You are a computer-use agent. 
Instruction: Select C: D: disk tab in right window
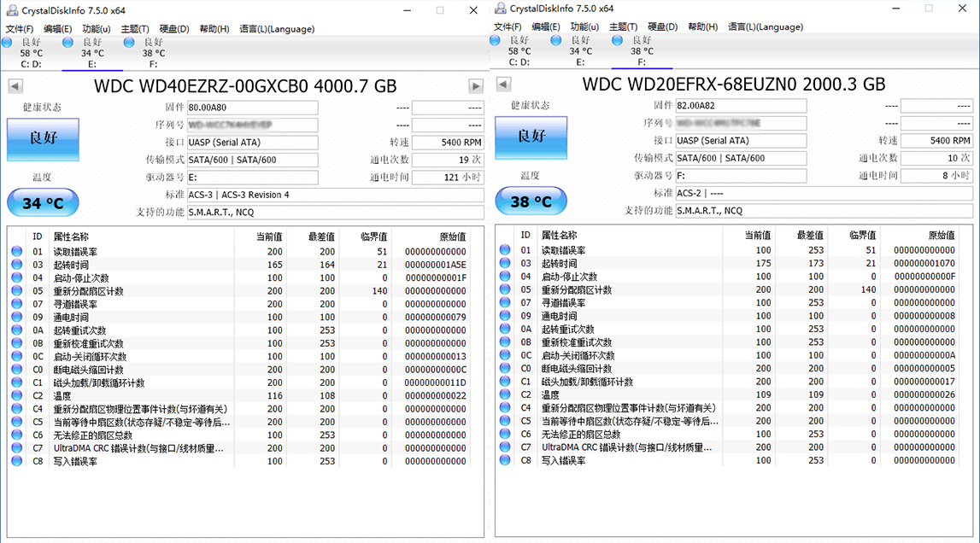(519, 50)
